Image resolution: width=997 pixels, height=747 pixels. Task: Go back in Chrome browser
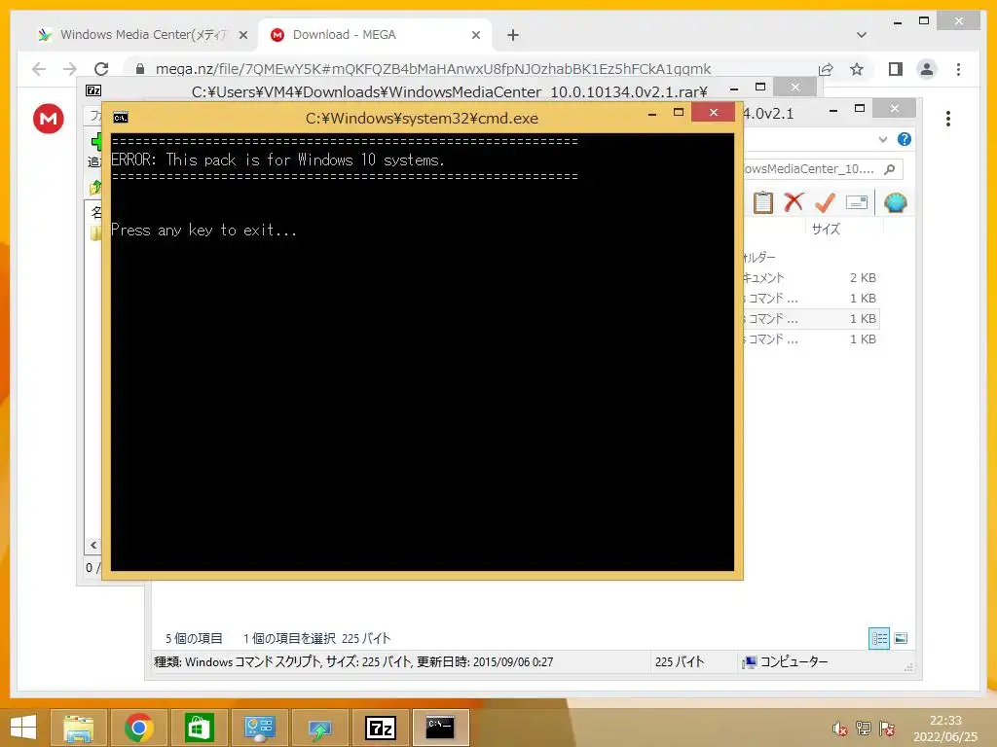click(x=39, y=69)
